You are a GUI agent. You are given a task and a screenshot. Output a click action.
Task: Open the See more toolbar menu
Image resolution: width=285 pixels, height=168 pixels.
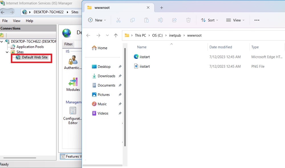[x=256, y=20]
